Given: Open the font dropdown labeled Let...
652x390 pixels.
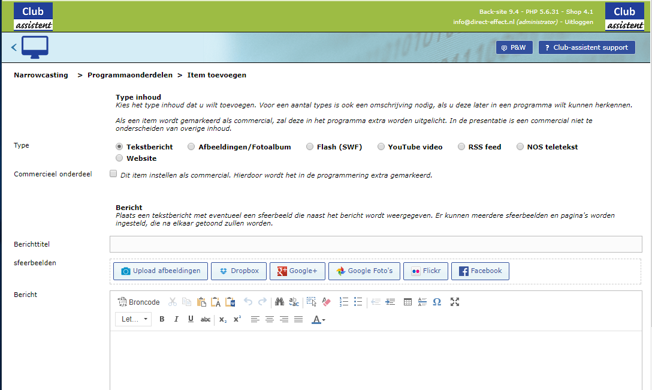Looking at the screenshot, I should (133, 319).
